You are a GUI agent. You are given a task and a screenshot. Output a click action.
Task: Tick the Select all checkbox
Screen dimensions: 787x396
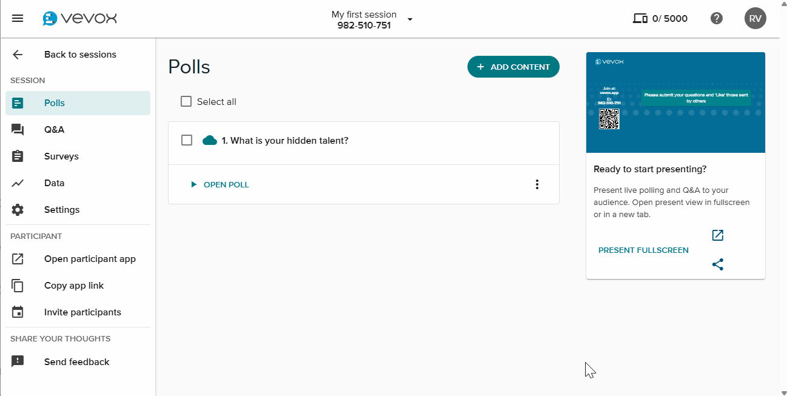tap(186, 101)
